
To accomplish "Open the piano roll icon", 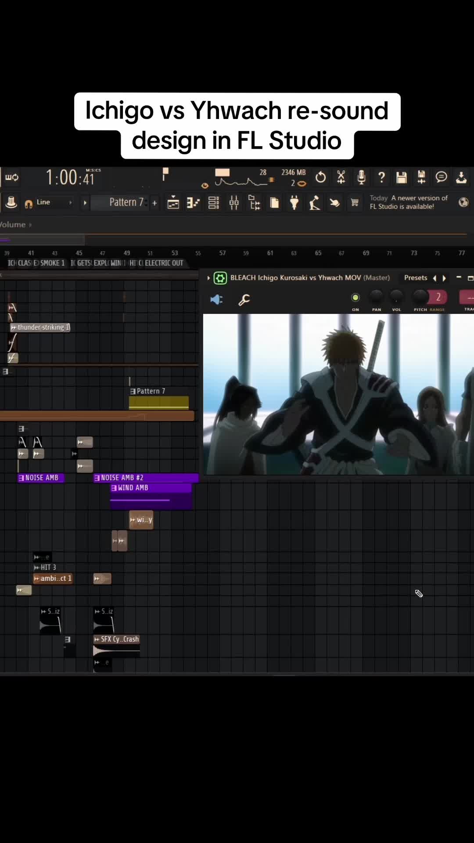I will coord(193,203).
